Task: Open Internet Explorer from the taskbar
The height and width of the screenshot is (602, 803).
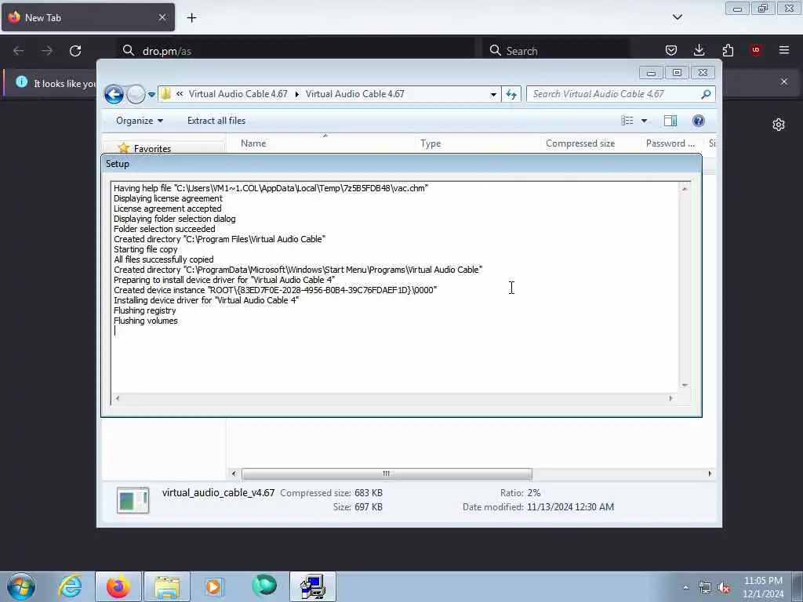Action: 70,586
